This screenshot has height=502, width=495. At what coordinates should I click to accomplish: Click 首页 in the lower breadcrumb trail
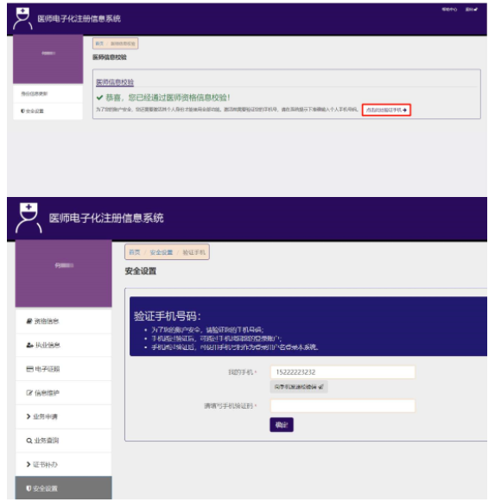click(135, 252)
